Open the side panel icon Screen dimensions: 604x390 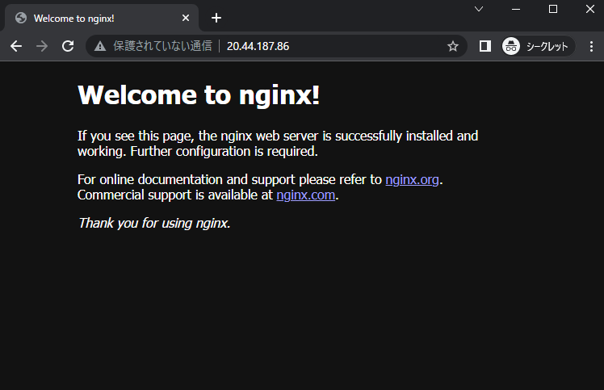[485, 46]
